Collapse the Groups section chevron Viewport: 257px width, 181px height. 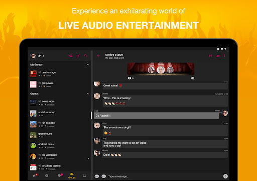coord(87,94)
